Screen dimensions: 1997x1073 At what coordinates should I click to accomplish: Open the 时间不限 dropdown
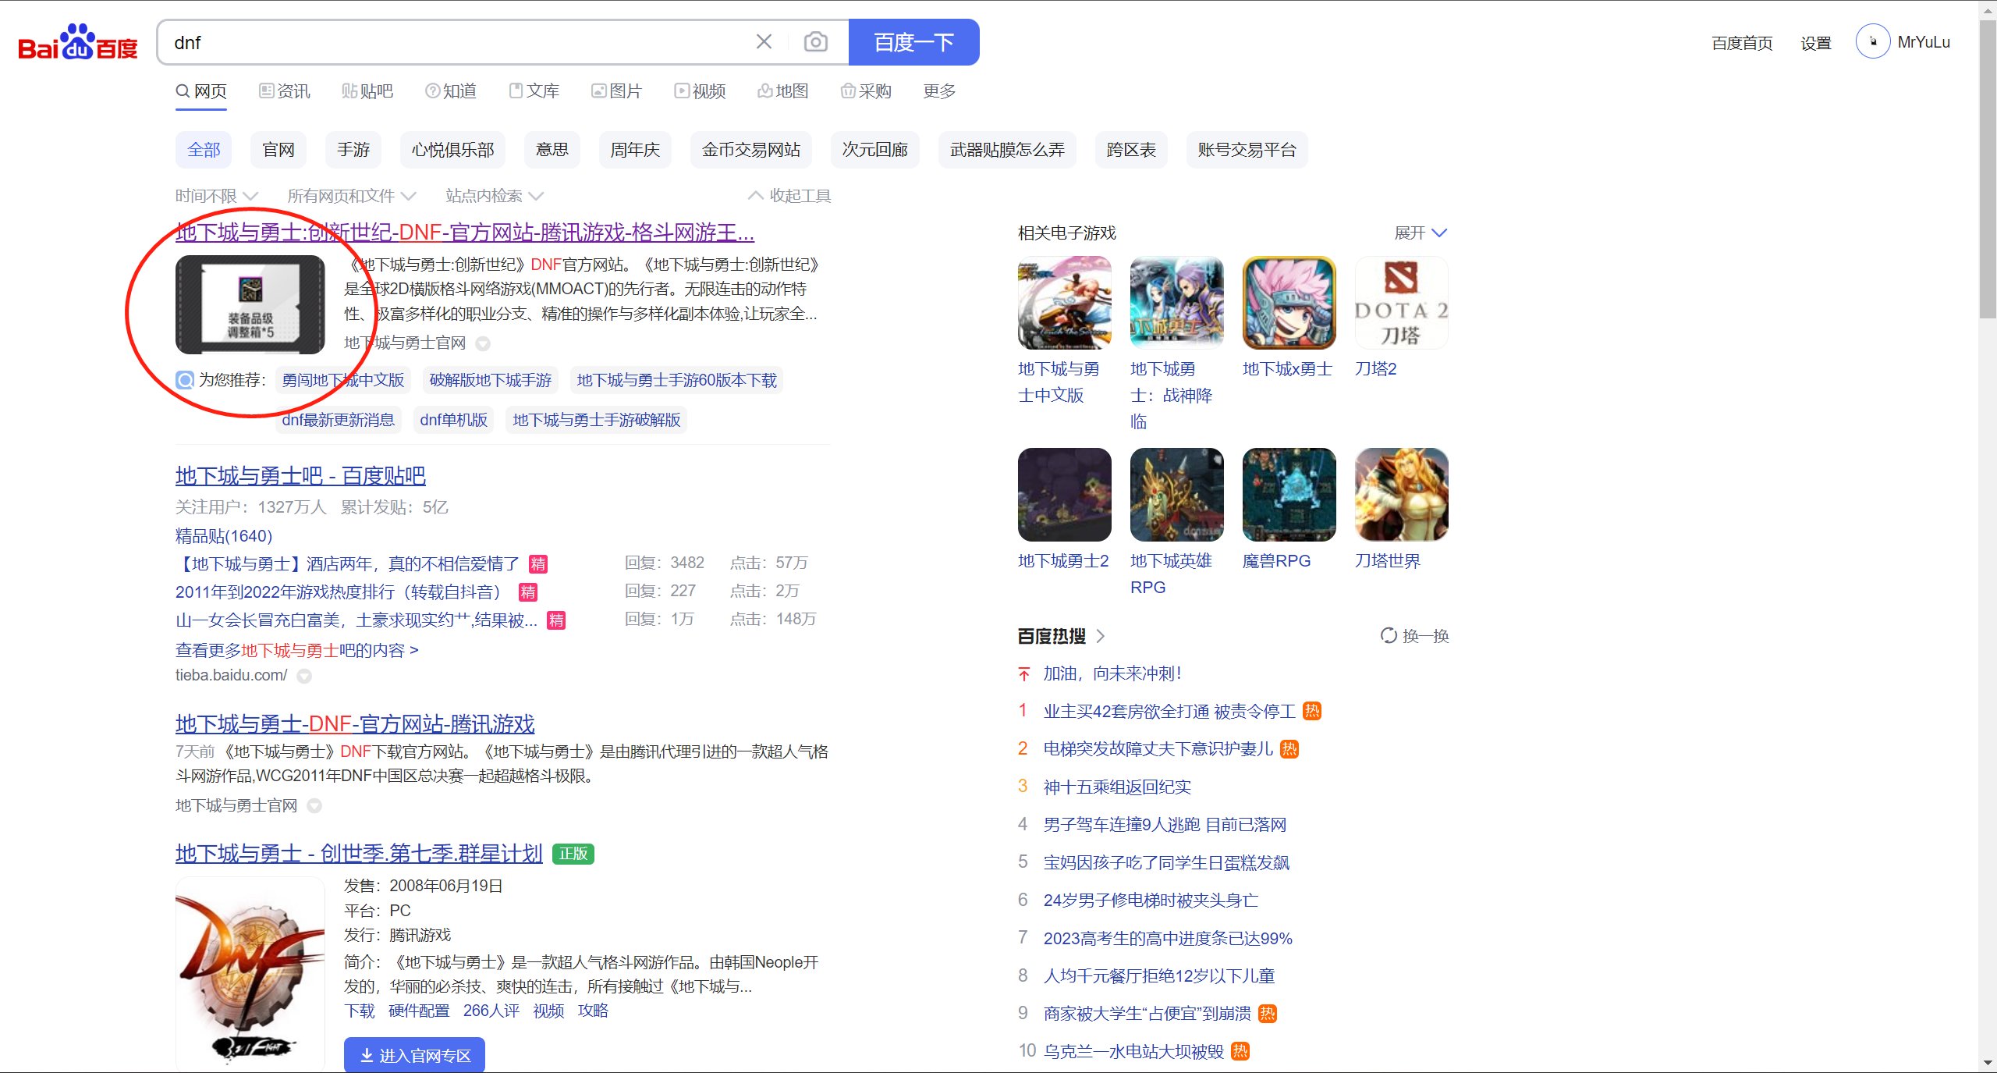tap(216, 196)
